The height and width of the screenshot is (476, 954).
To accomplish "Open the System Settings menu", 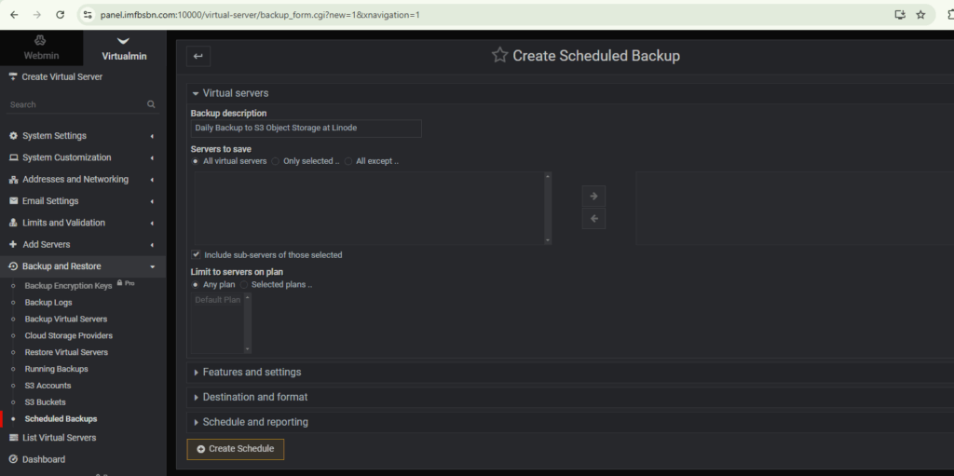I will tap(54, 136).
